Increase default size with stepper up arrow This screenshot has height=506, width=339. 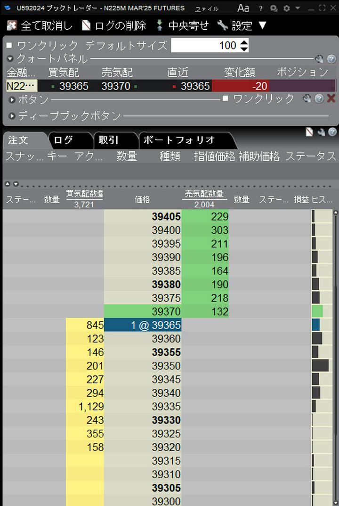tap(243, 42)
